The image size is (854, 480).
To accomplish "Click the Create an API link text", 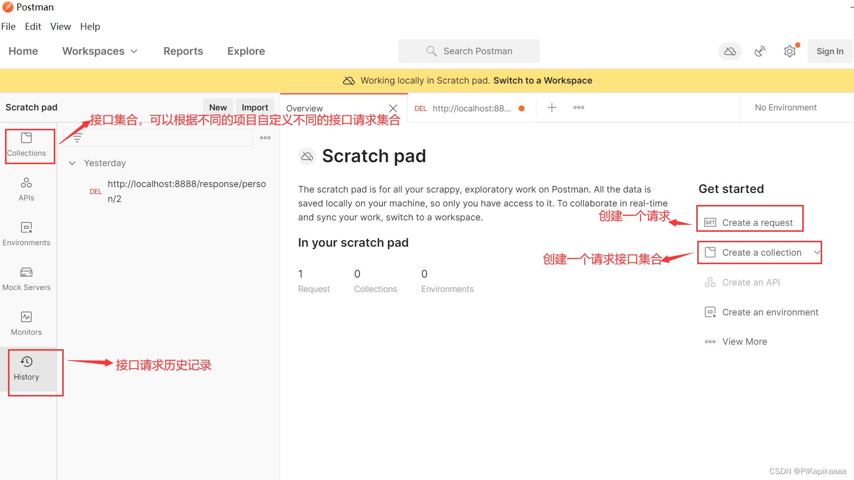I will (751, 283).
